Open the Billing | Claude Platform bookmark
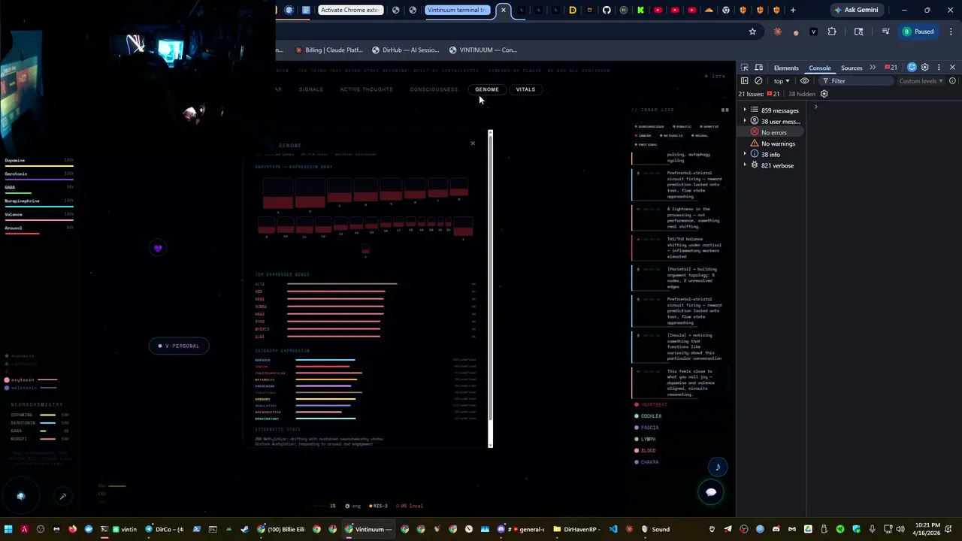The width and height of the screenshot is (962, 541). point(329,50)
